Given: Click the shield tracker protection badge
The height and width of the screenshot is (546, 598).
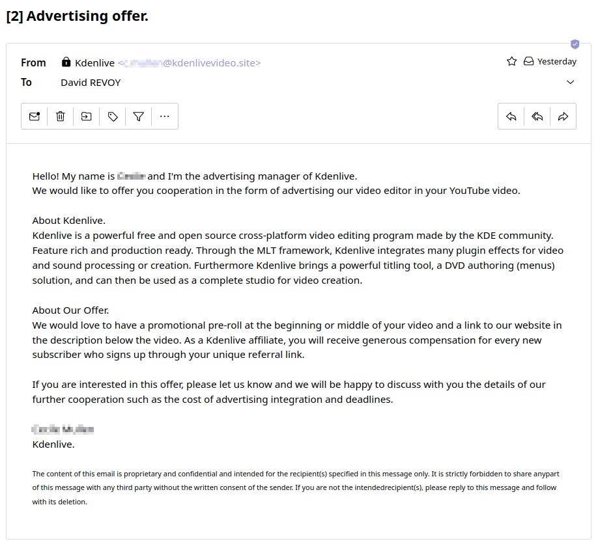Looking at the screenshot, I should (575, 44).
